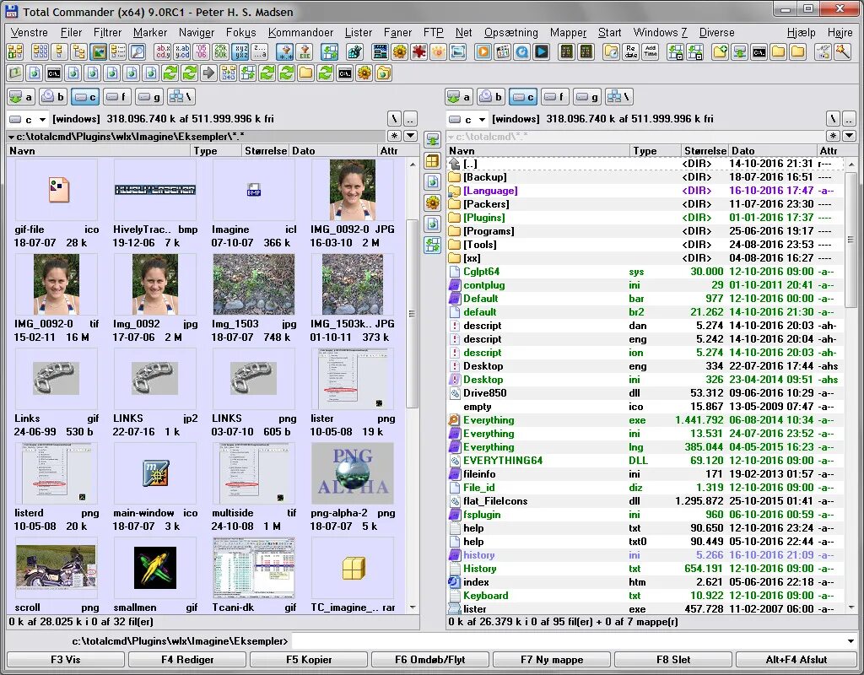The width and height of the screenshot is (864, 675).
Task: Click the F5 Kopier button
Action: [x=309, y=660]
